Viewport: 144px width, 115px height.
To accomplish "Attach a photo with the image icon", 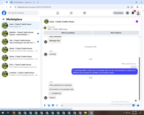I will tap(49, 106).
